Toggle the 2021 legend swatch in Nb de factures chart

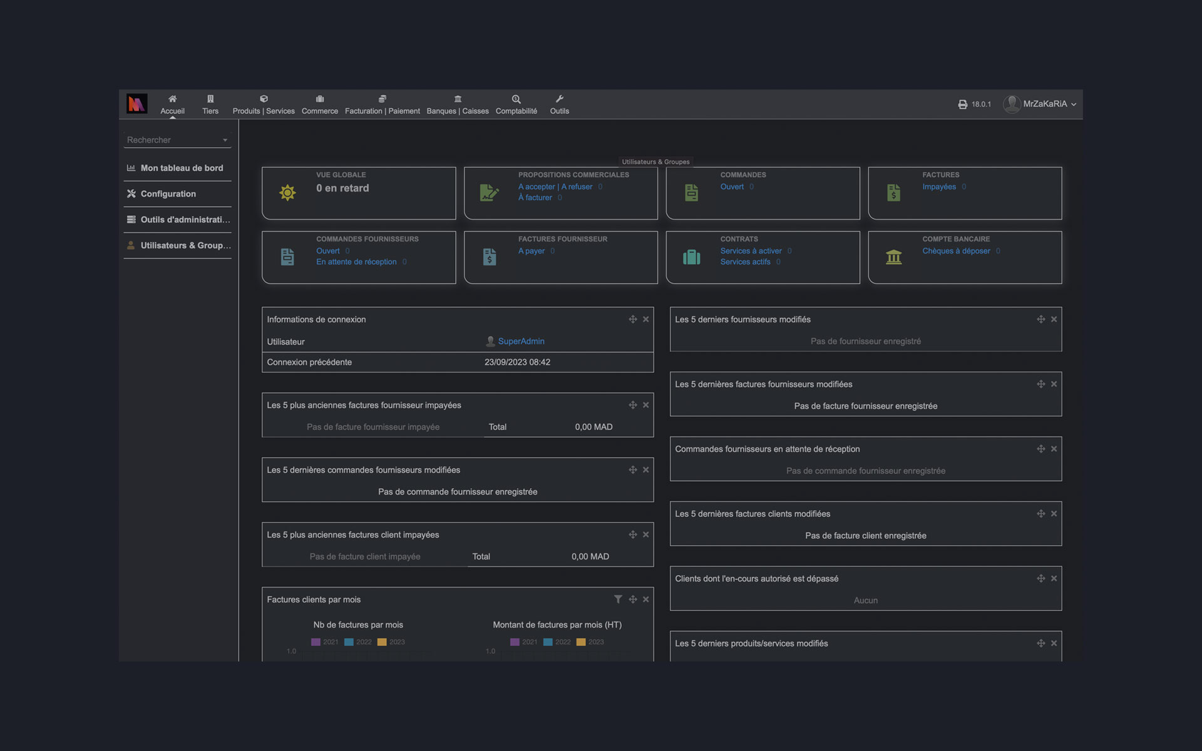point(316,642)
